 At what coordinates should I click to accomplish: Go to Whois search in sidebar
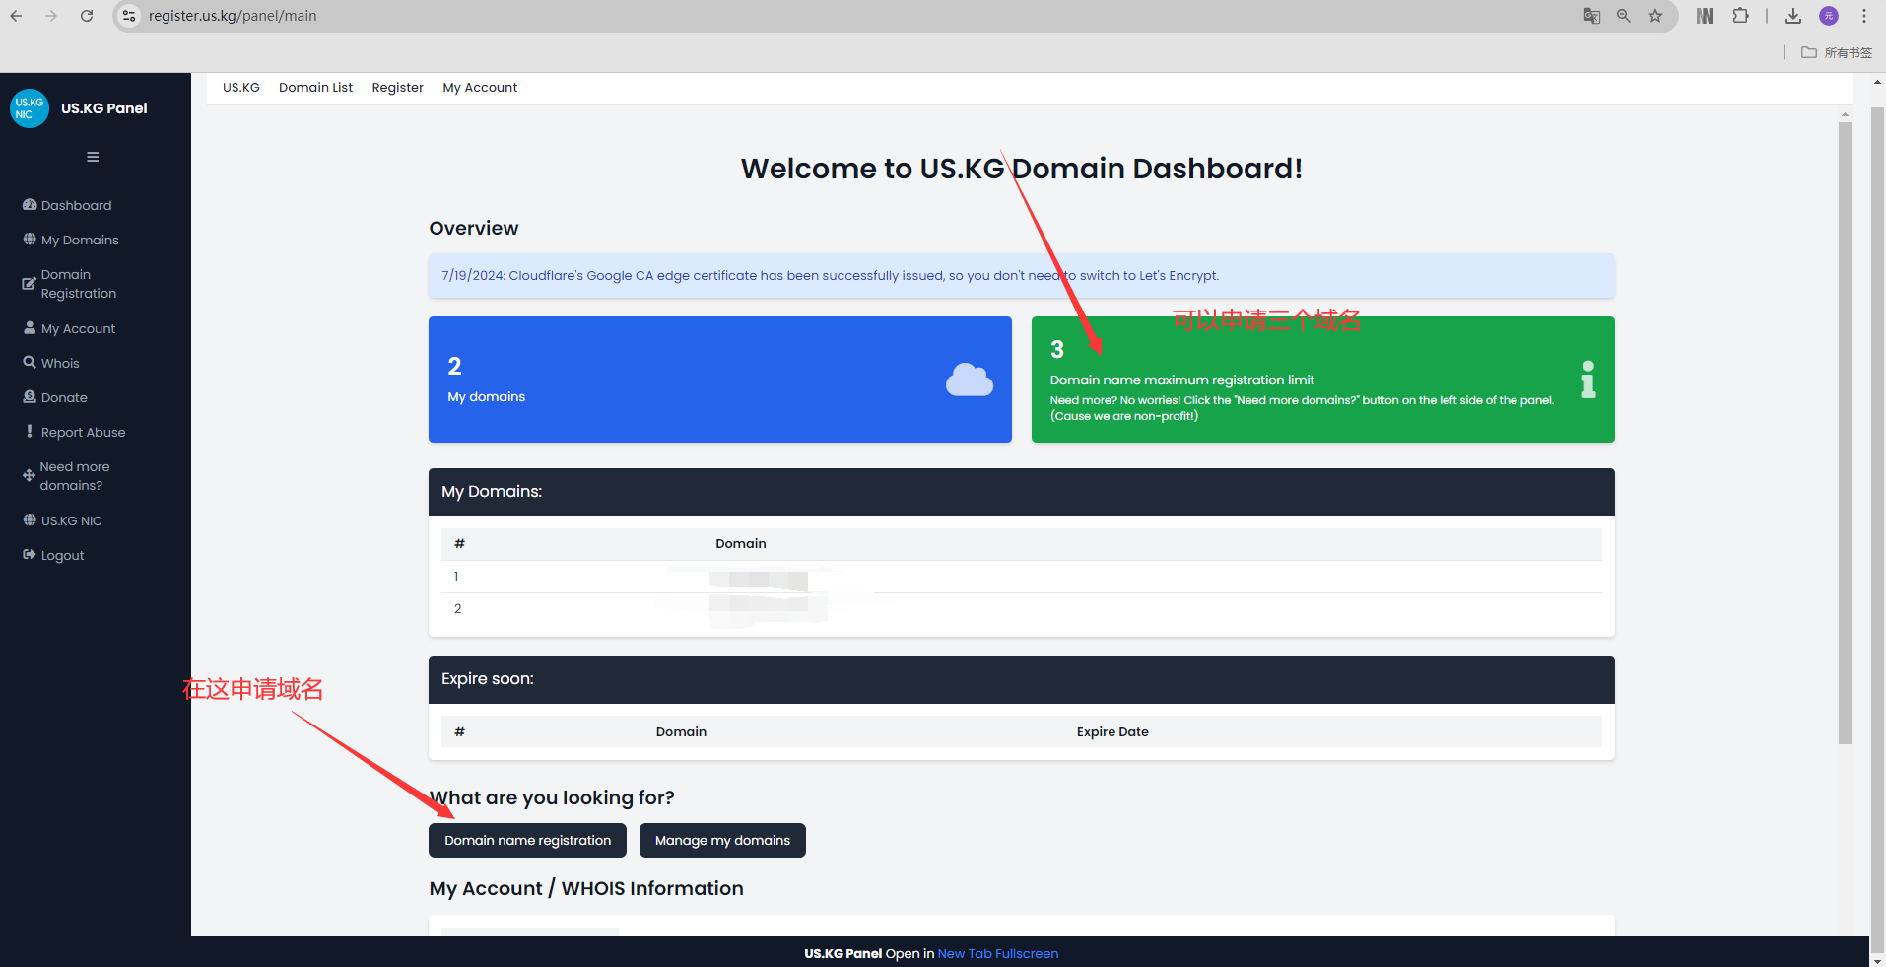coord(59,363)
